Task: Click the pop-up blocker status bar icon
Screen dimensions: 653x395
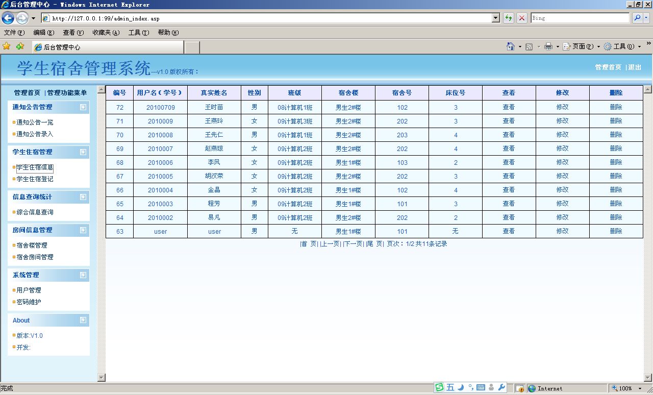Action: pyautogui.click(x=519, y=388)
